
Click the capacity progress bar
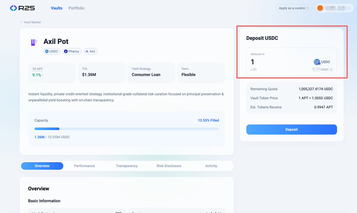127,129
